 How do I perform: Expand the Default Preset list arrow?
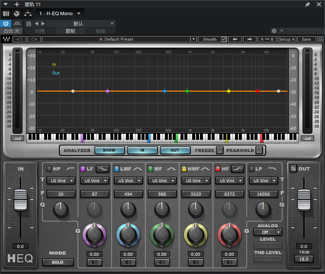click(x=193, y=39)
